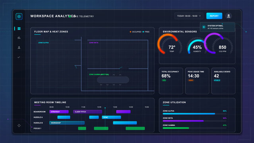Image resolution: width=254 pixels, height=143 pixels.
Task: Click the Focus 1 row label
Action: [x=37, y=128]
